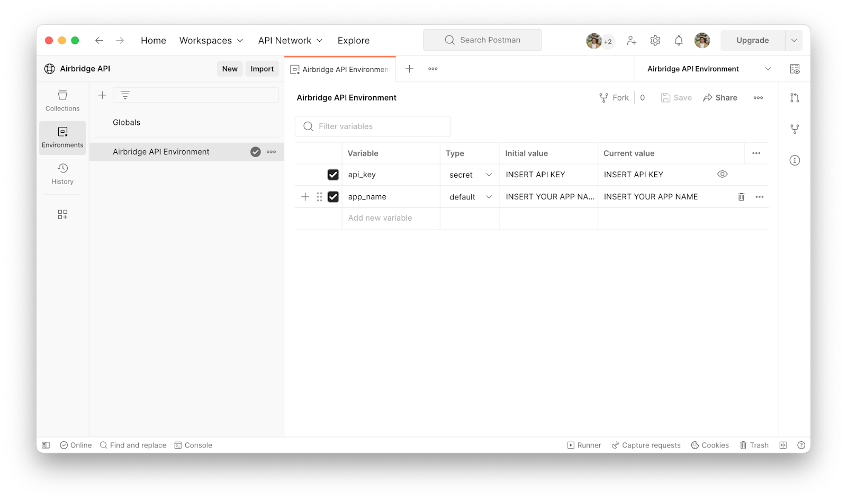Open the help icon in status bar
Viewport: 847px width, 501px height.
[801, 445]
